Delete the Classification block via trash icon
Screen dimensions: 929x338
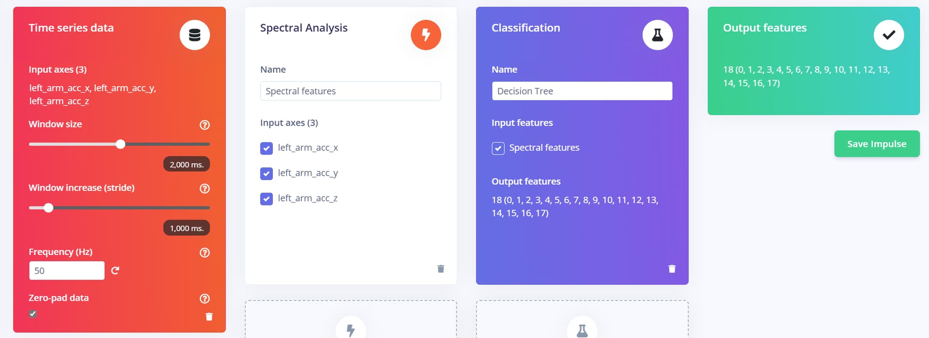672,269
